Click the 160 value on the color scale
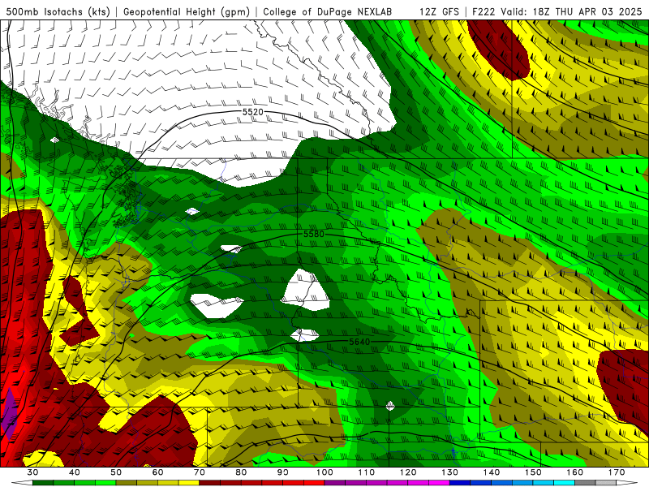Screen dimensions: 649x487 tap(575, 472)
